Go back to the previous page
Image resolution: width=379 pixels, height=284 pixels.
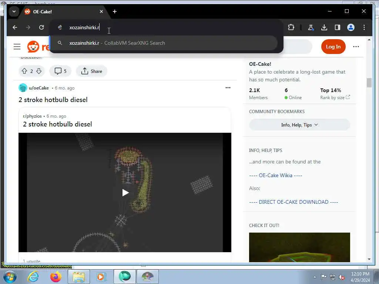tap(15, 27)
